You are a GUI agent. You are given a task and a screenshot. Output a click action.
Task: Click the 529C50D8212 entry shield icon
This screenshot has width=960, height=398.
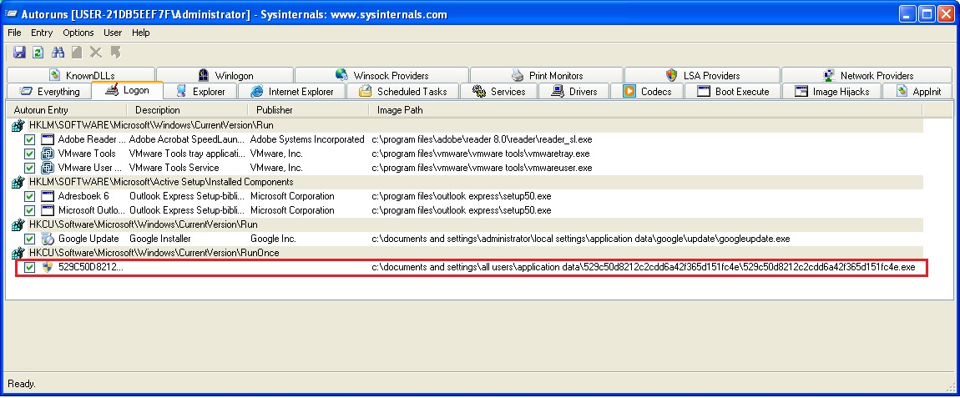(x=48, y=268)
